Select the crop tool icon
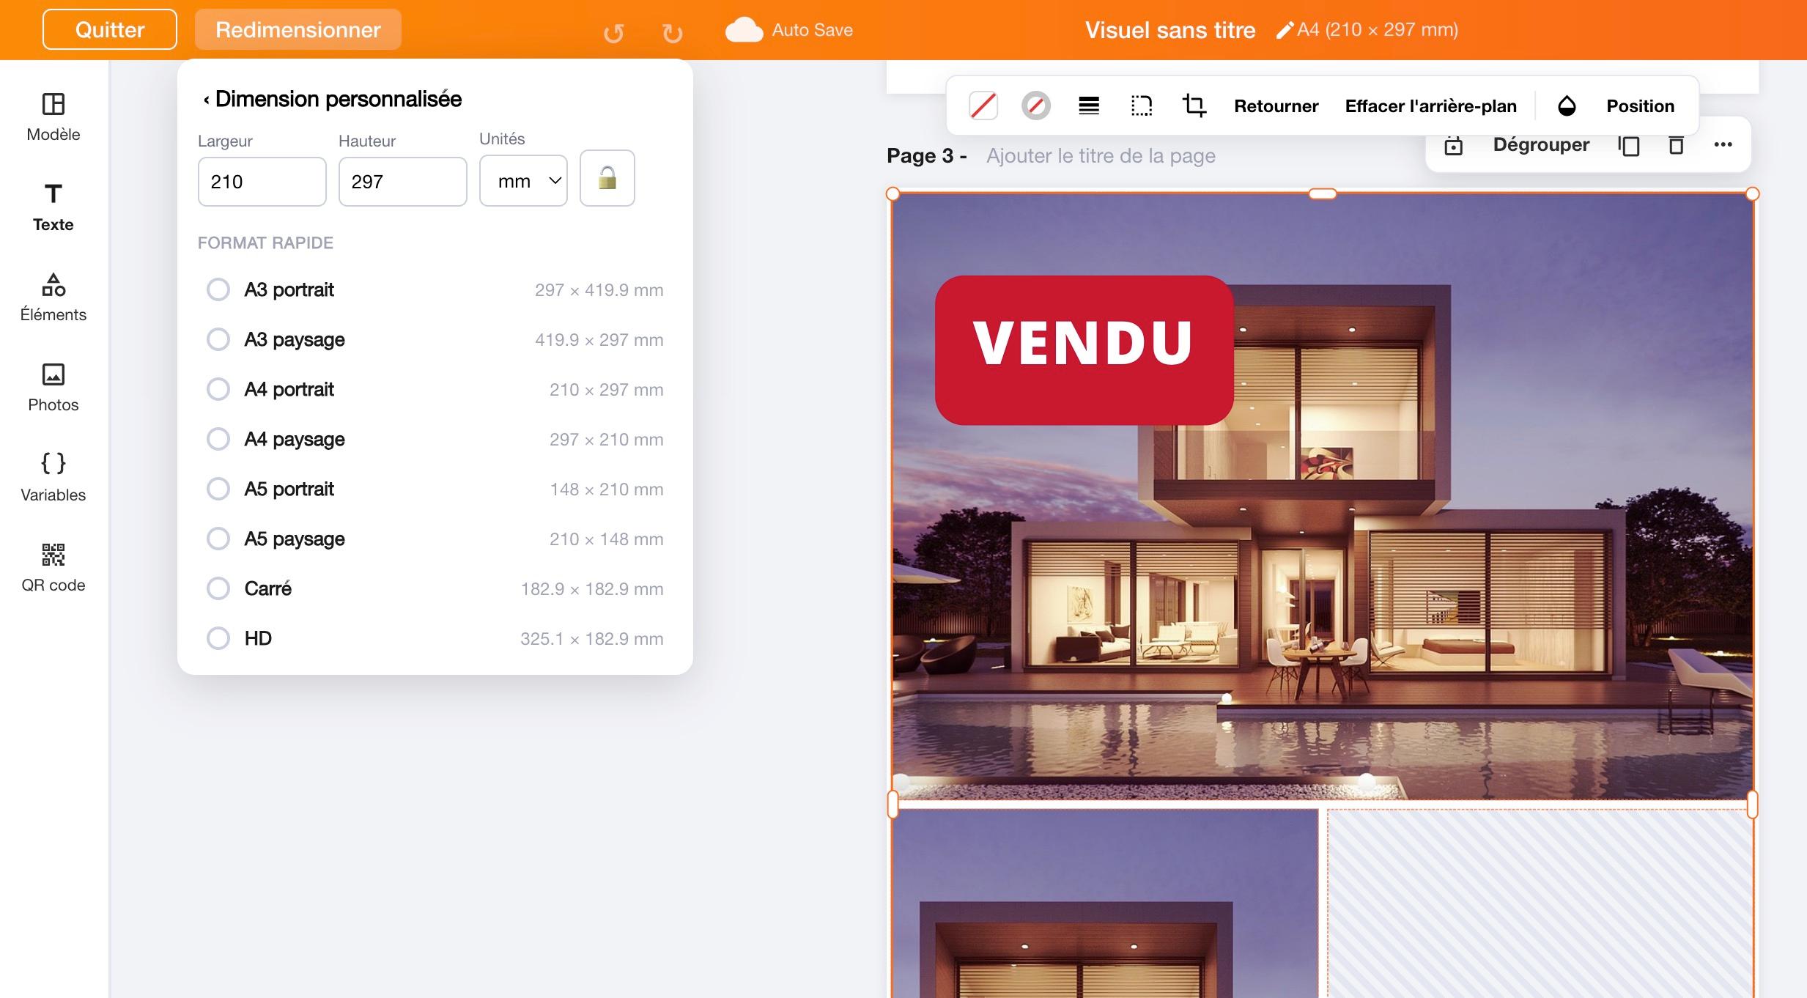This screenshot has height=998, width=1807. (1194, 106)
